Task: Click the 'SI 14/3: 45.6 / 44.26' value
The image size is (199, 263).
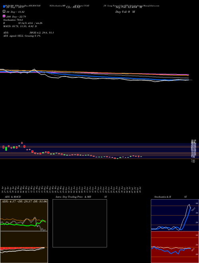Action: click(30, 23)
